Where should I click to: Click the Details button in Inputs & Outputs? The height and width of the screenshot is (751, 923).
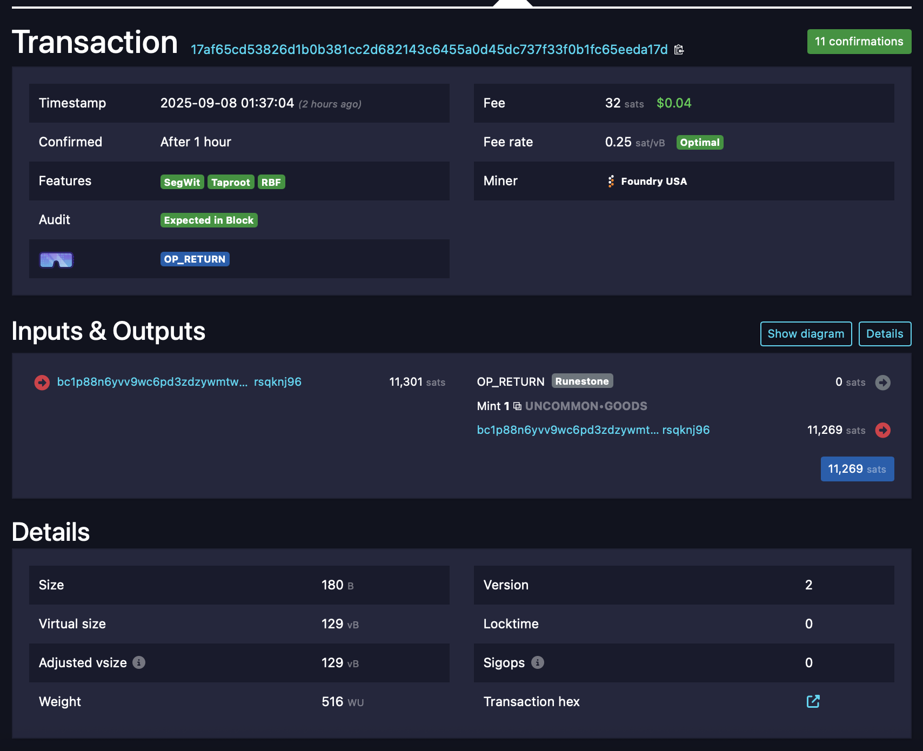pyautogui.click(x=885, y=334)
